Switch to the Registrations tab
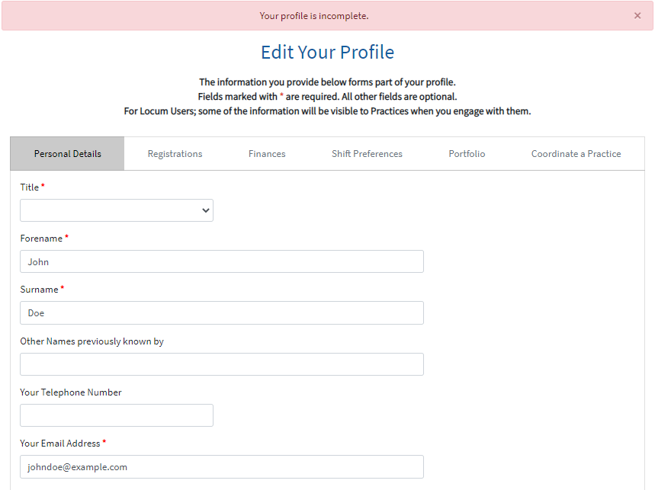This screenshot has width=655, height=490. click(x=175, y=154)
